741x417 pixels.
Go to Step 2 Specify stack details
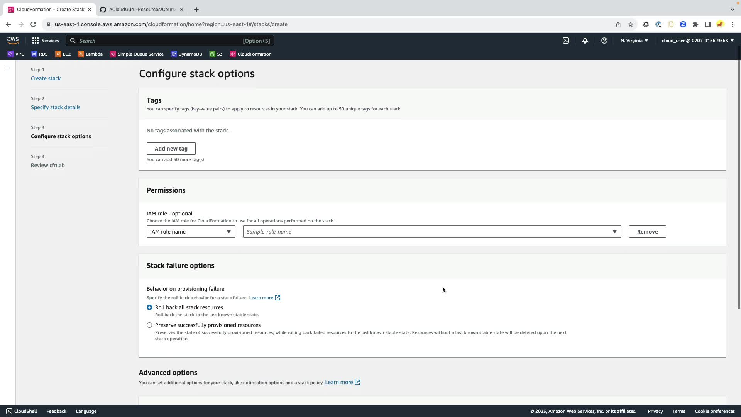pos(56,107)
